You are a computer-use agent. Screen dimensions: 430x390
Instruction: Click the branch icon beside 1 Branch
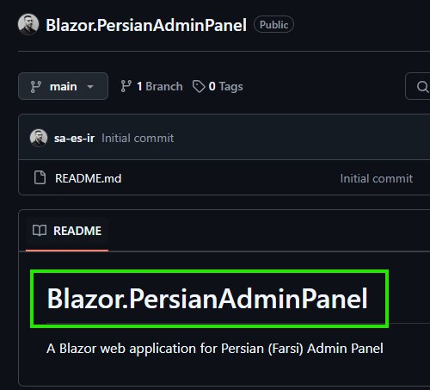[x=126, y=86]
